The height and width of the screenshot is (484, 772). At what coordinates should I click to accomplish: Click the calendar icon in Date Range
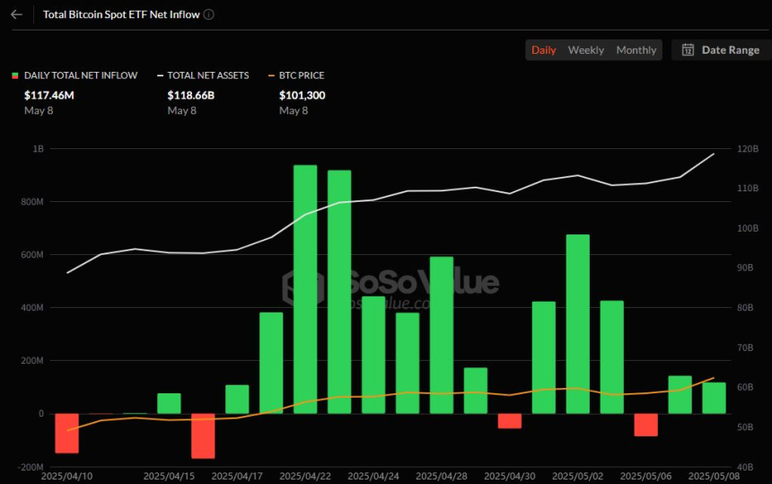(688, 50)
